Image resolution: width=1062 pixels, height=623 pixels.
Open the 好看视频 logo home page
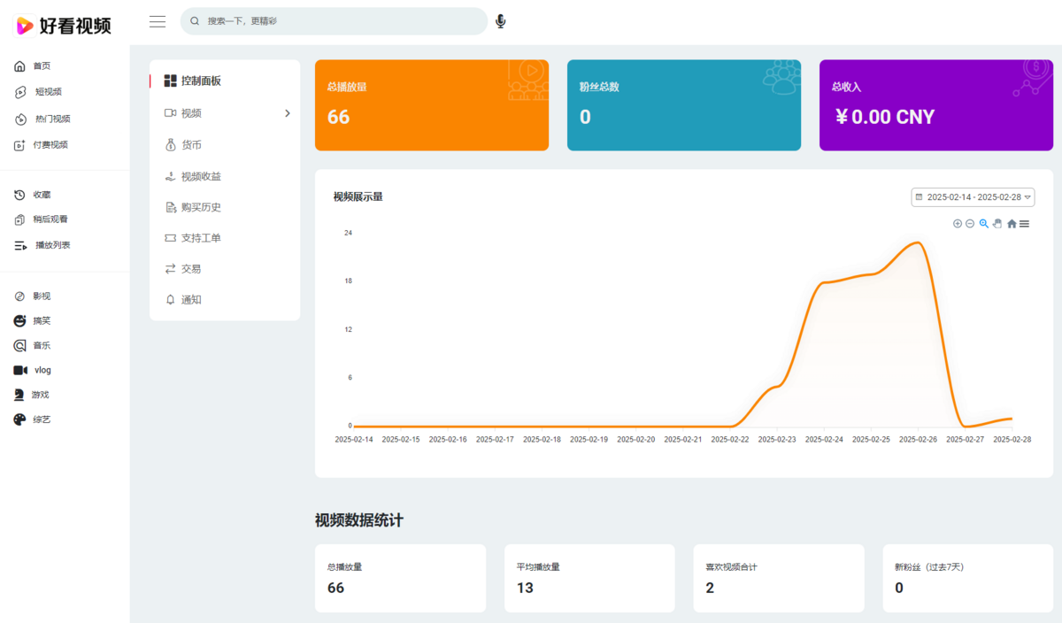(x=64, y=26)
